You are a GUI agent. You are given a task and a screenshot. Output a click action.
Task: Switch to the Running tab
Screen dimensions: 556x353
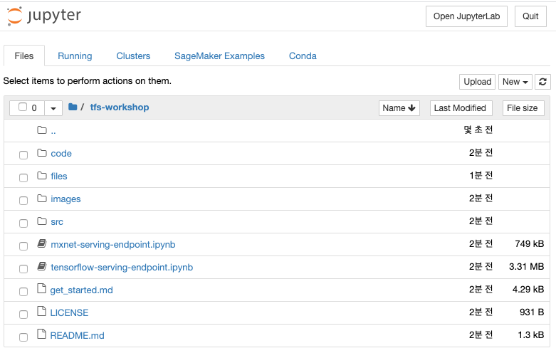[75, 56]
